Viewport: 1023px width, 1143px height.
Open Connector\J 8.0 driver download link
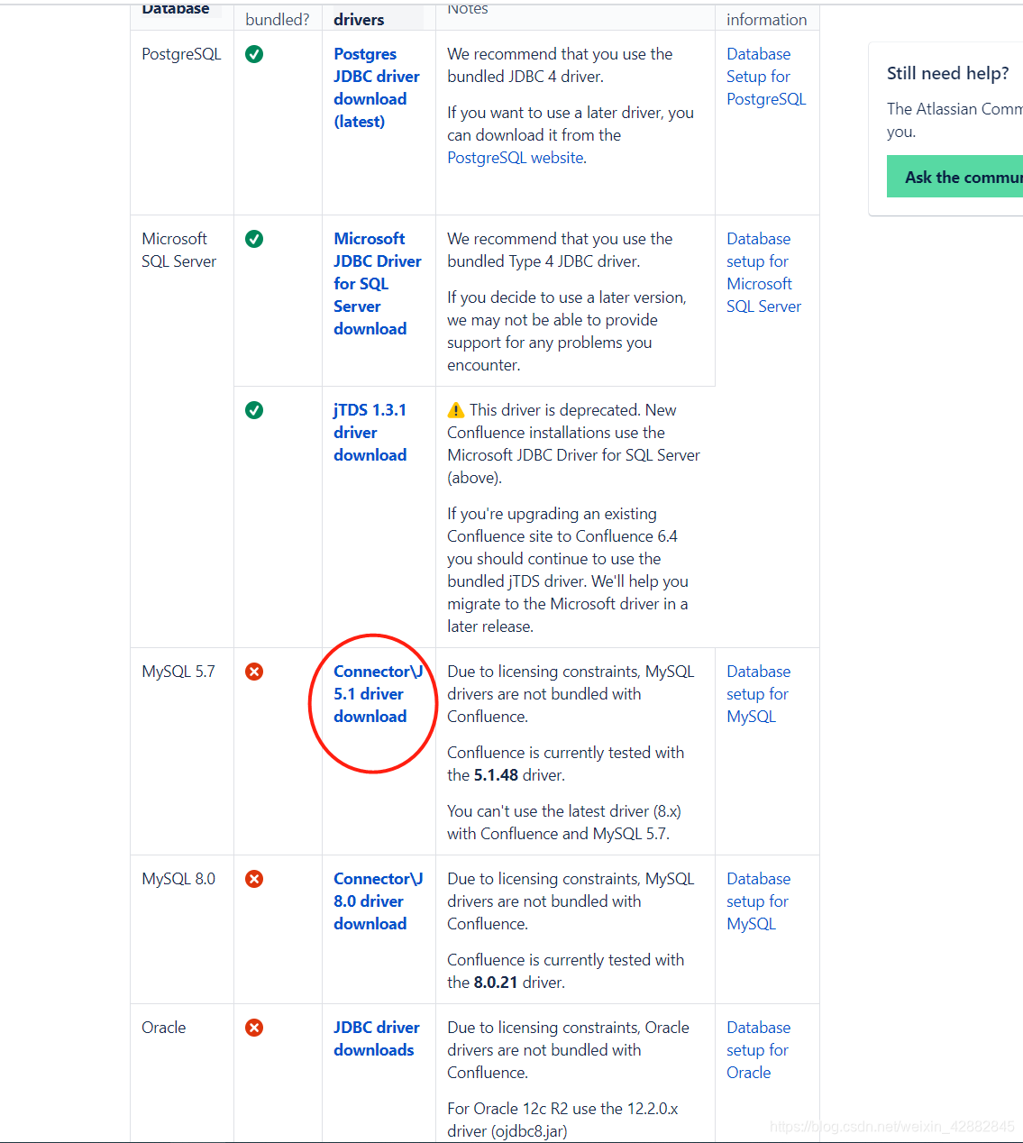point(378,901)
